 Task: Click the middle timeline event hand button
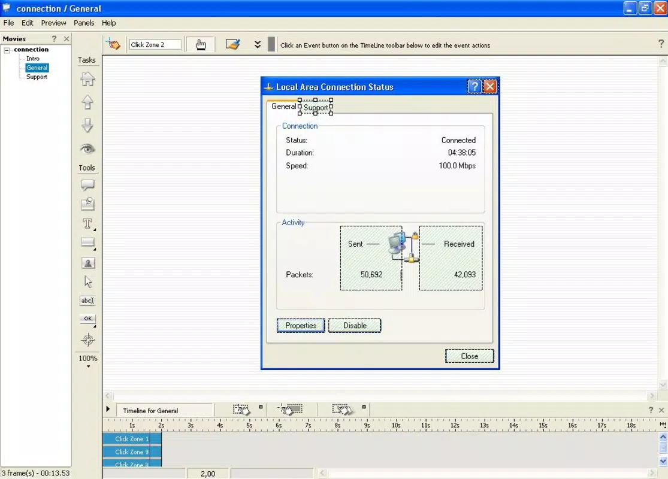coord(291,409)
